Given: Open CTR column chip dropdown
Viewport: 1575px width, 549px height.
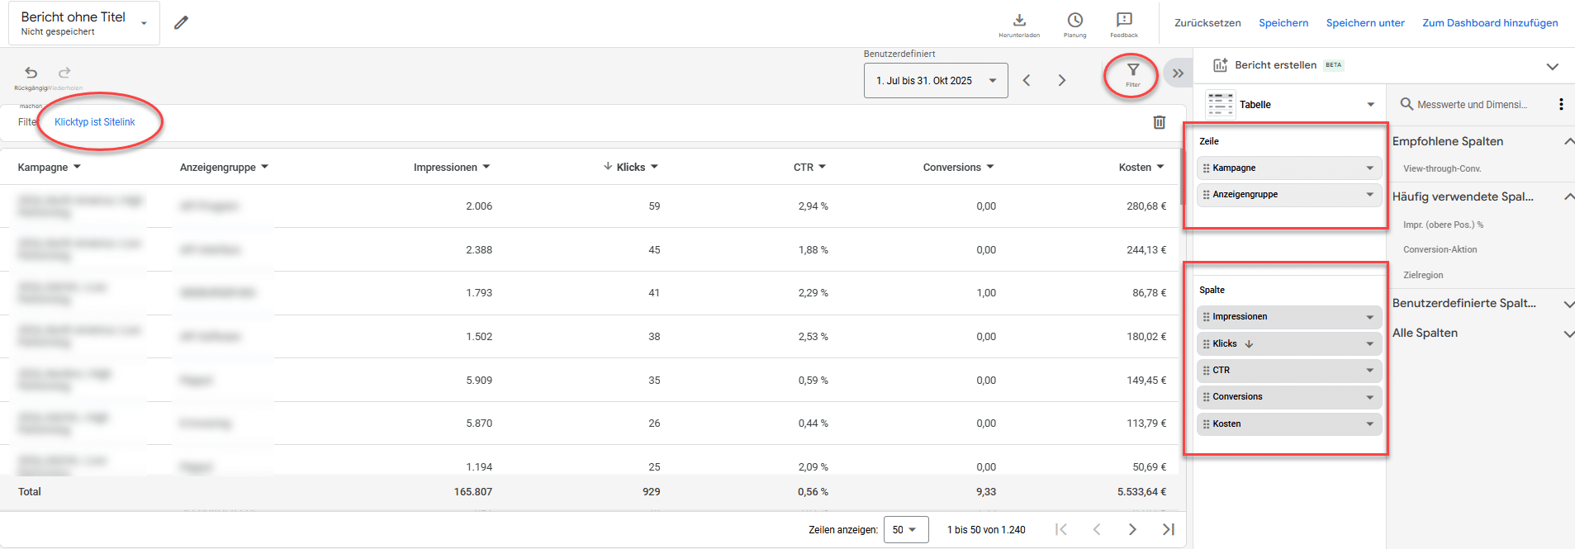Looking at the screenshot, I should 1369,371.
